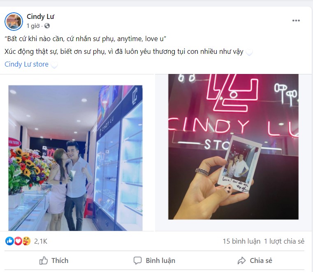
Task: Click the thumbs-up icon beside Thích
Action: point(43,260)
